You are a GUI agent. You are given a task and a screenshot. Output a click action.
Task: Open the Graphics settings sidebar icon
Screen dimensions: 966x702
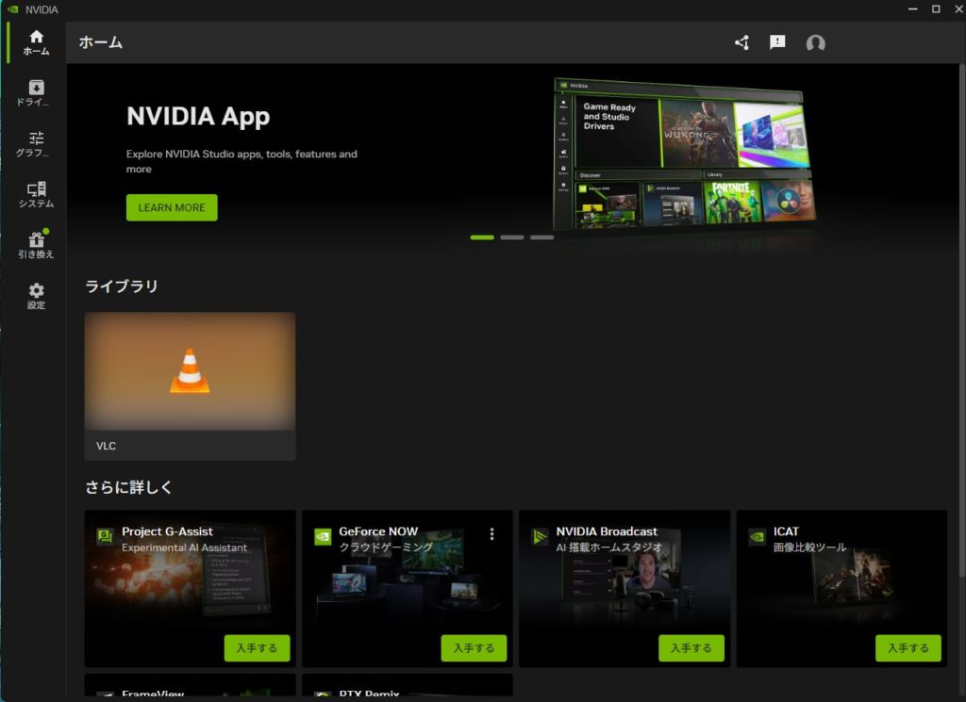[x=36, y=144]
